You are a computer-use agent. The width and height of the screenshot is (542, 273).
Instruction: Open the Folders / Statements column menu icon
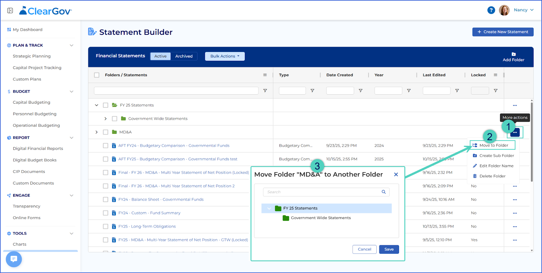(265, 75)
